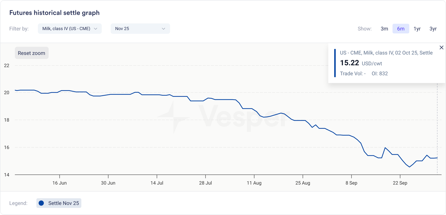Click the OI: 832 text in the tooltip
446x215 pixels.
(x=380, y=74)
